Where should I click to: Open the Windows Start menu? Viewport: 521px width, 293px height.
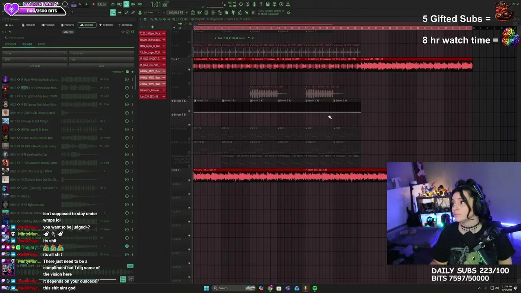click(206, 288)
